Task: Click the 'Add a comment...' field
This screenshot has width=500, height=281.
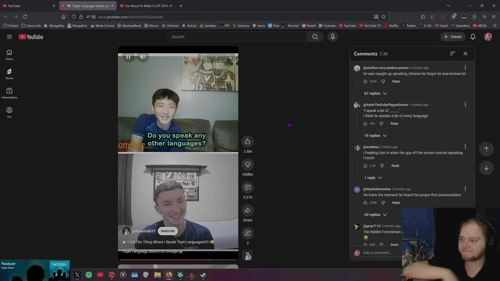Action: tap(383, 253)
